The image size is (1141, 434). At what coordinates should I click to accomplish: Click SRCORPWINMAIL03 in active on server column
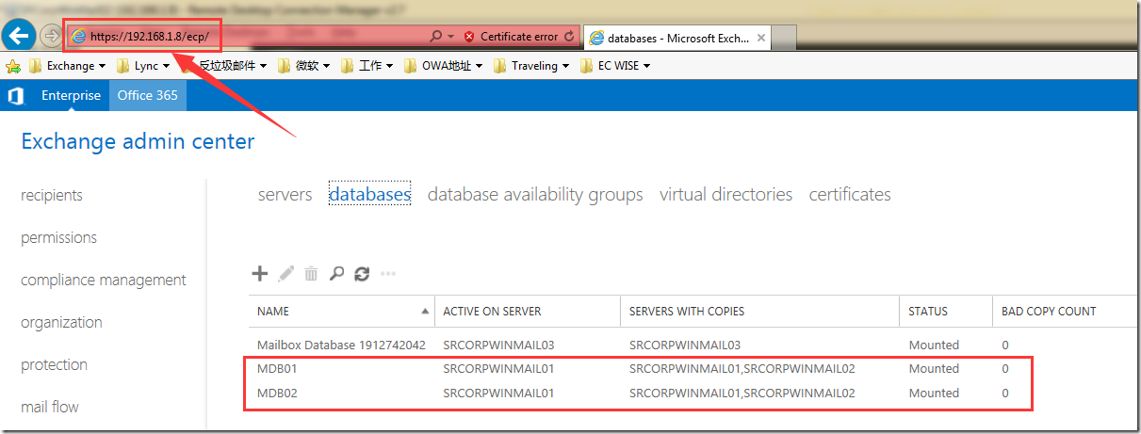click(x=498, y=346)
